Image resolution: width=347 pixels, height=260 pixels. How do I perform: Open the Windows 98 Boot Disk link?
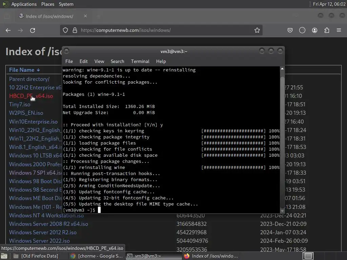(35, 181)
